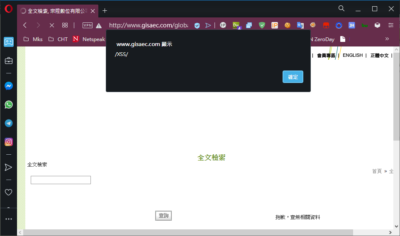The width and height of the screenshot is (400, 236).
Task: Open My Flow arrow in sidebar
Action: [x=8, y=167]
